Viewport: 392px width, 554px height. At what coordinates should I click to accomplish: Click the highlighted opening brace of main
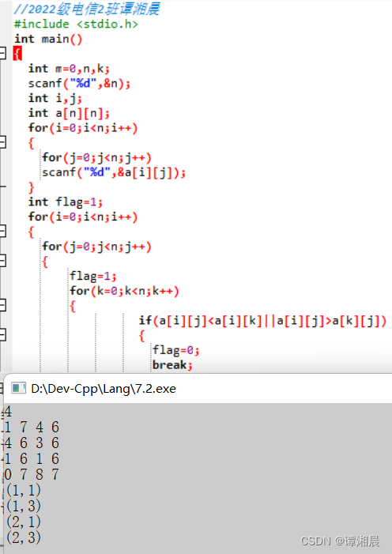click(17, 54)
